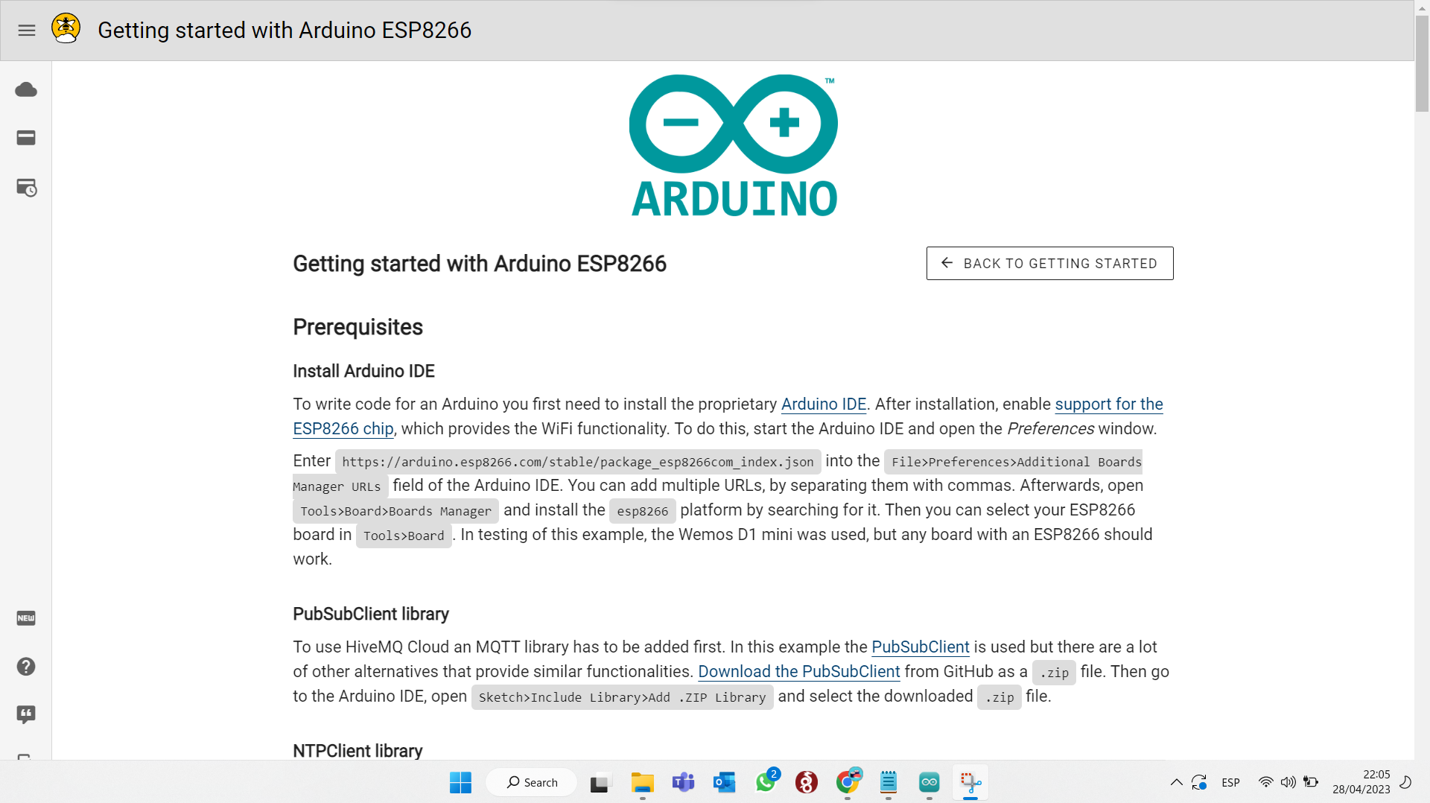Switch to Chrome in the taskbar
Image resolution: width=1430 pixels, height=803 pixels.
848,782
